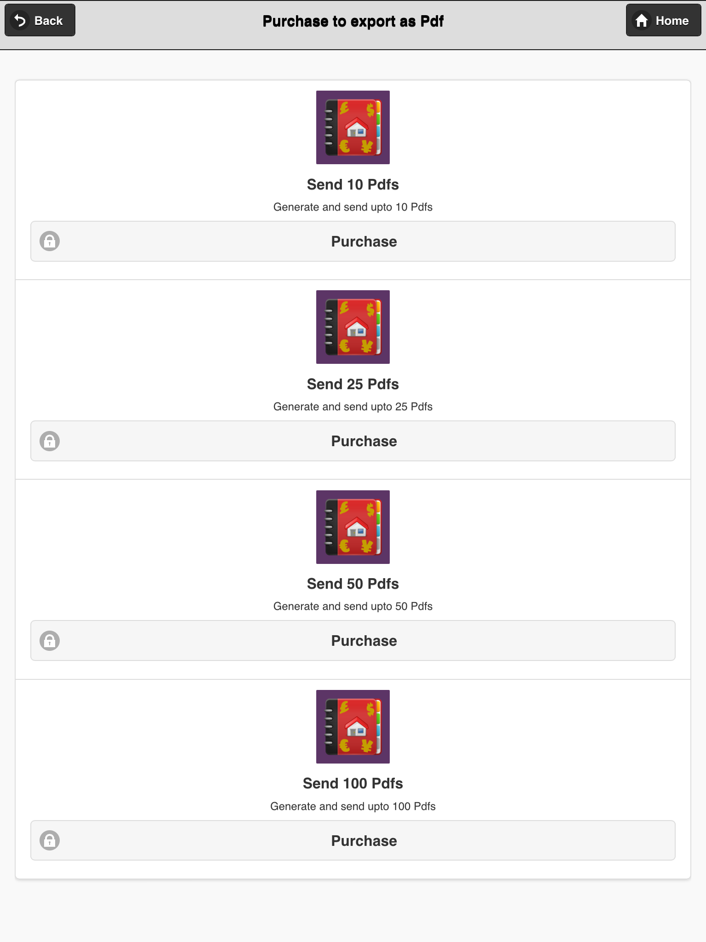The image size is (706, 942).
Task: Tap the notebook icon above Send 25 Pdfs
Action: point(353,327)
